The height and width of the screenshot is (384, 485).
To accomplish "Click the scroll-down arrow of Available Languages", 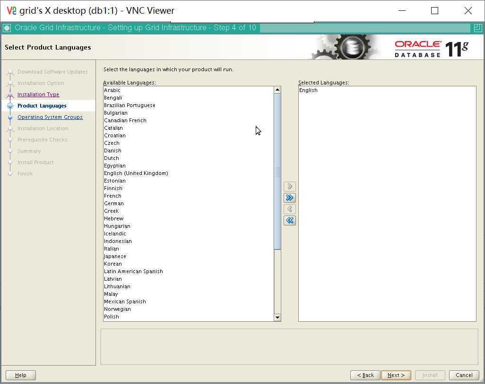I will [277, 317].
